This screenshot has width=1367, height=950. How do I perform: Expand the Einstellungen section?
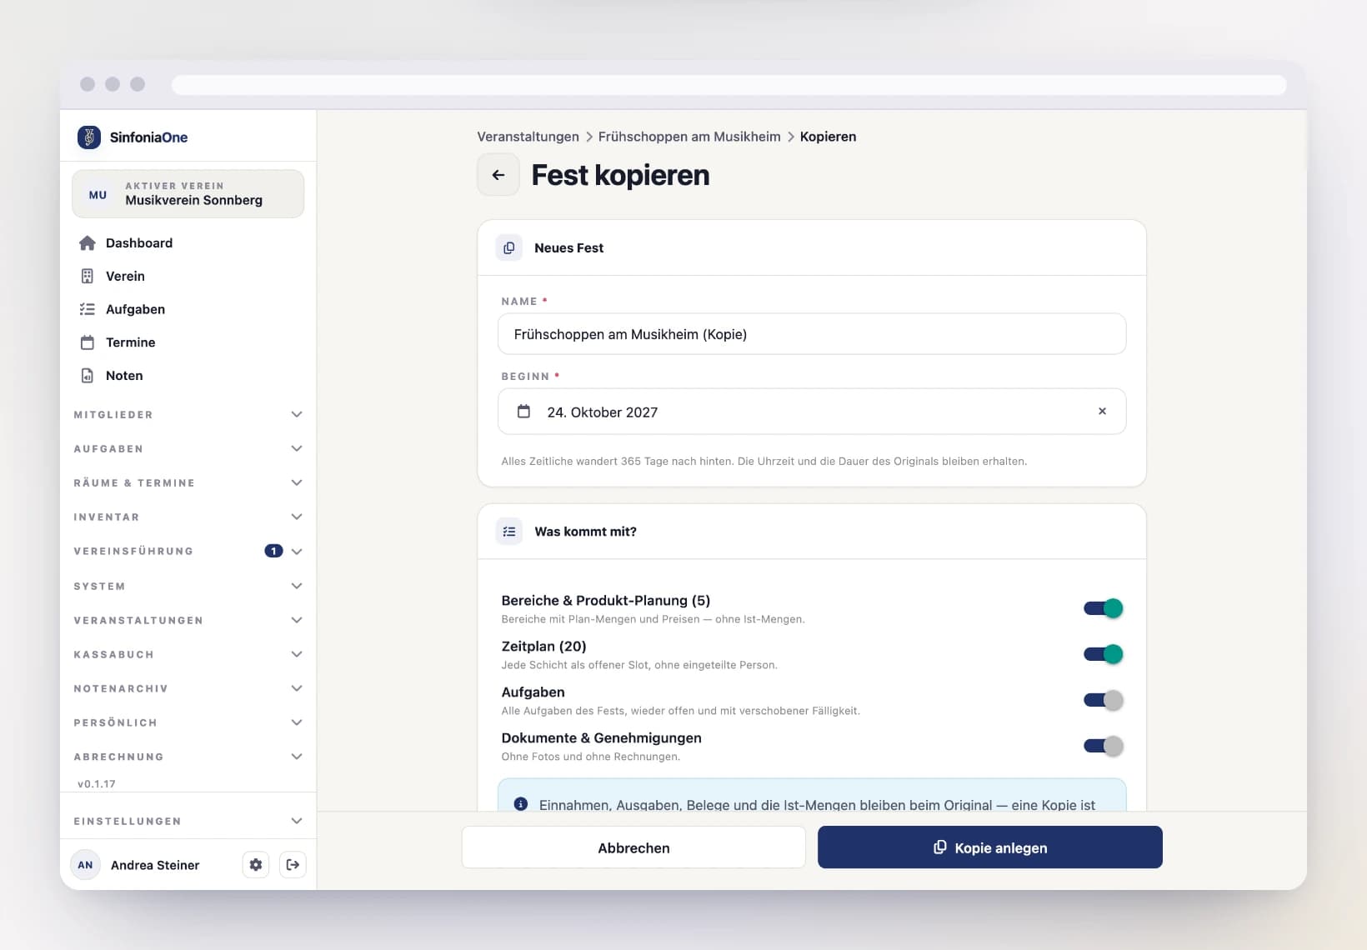(x=188, y=821)
